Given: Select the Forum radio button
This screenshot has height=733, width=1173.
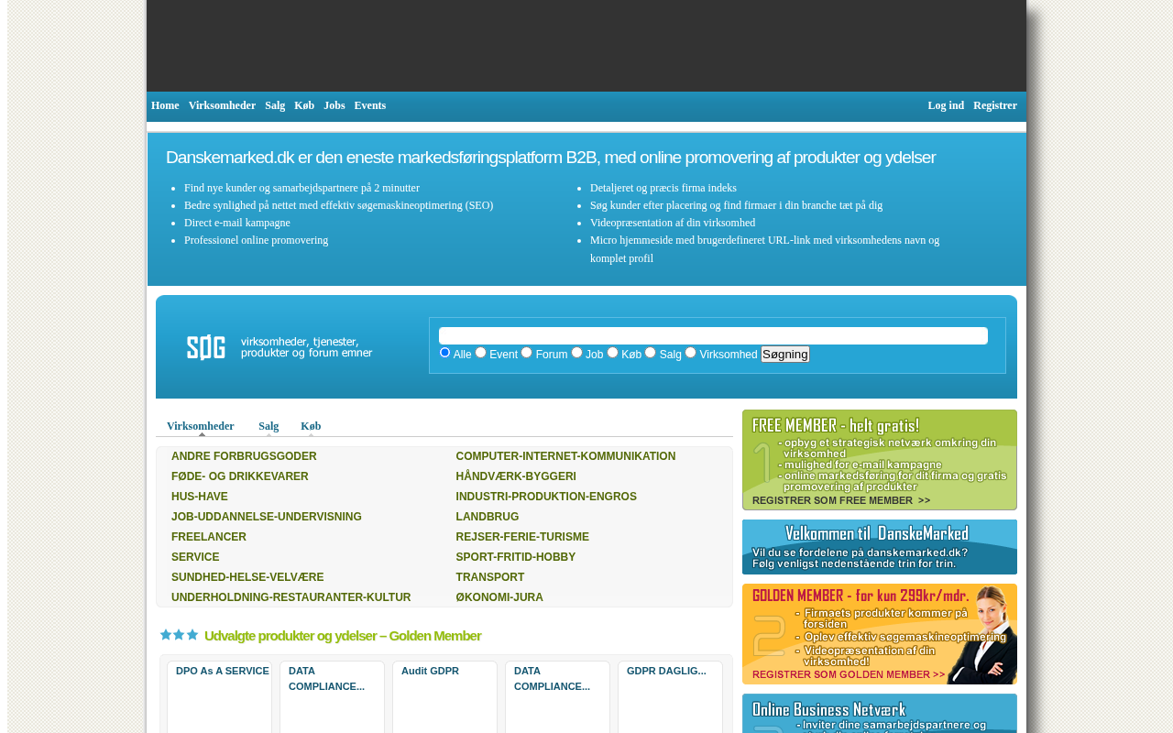Looking at the screenshot, I should click(x=527, y=353).
